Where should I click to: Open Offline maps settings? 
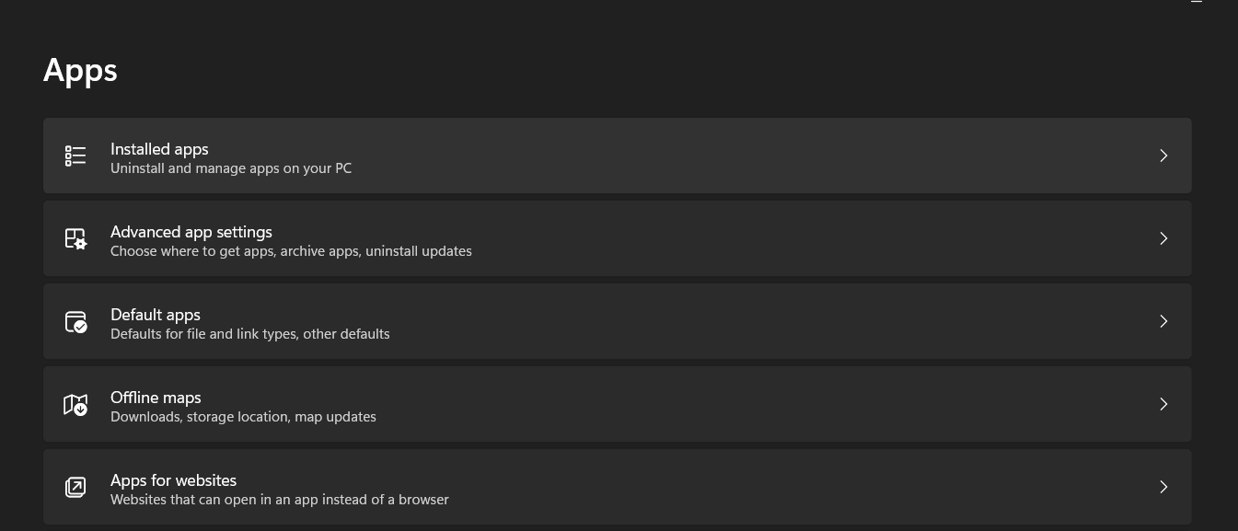[618, 404]
